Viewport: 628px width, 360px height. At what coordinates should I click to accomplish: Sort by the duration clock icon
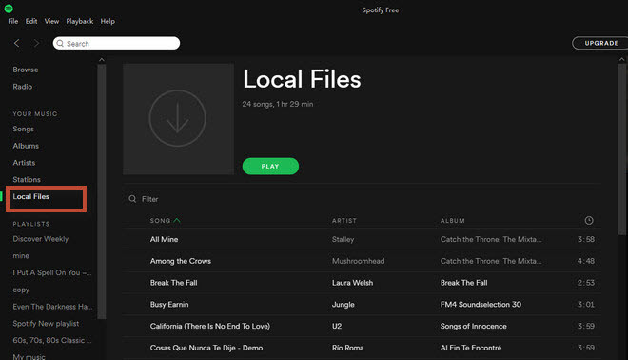[589, 221]
